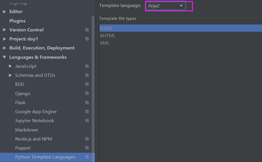Image resolution: width=262 pixels, height=162 pixels.
Task: Select XHTML in template file types
Action: pyautogui.click(x=108, y=36)
